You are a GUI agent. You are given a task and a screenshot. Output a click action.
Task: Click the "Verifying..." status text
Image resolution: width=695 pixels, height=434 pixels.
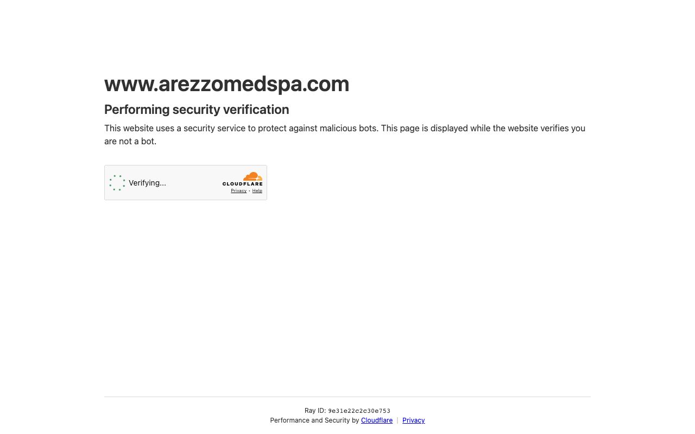tap(147, 183)
